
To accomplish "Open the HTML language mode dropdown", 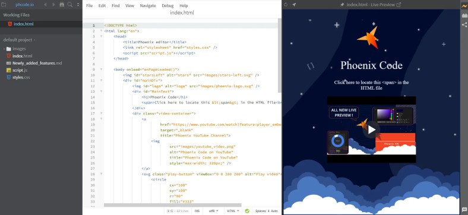I will (233, 211).
